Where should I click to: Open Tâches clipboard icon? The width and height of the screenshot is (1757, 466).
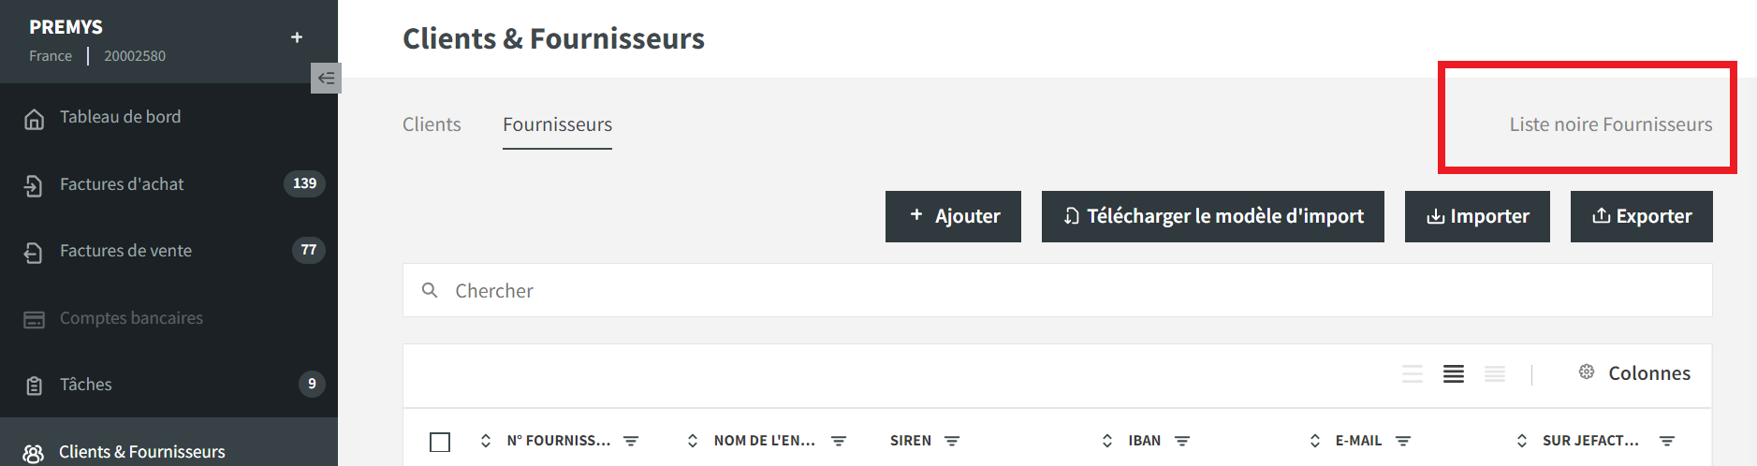34,386
